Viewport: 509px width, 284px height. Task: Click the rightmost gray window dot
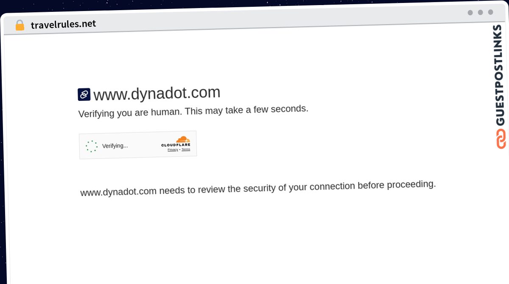490,12
